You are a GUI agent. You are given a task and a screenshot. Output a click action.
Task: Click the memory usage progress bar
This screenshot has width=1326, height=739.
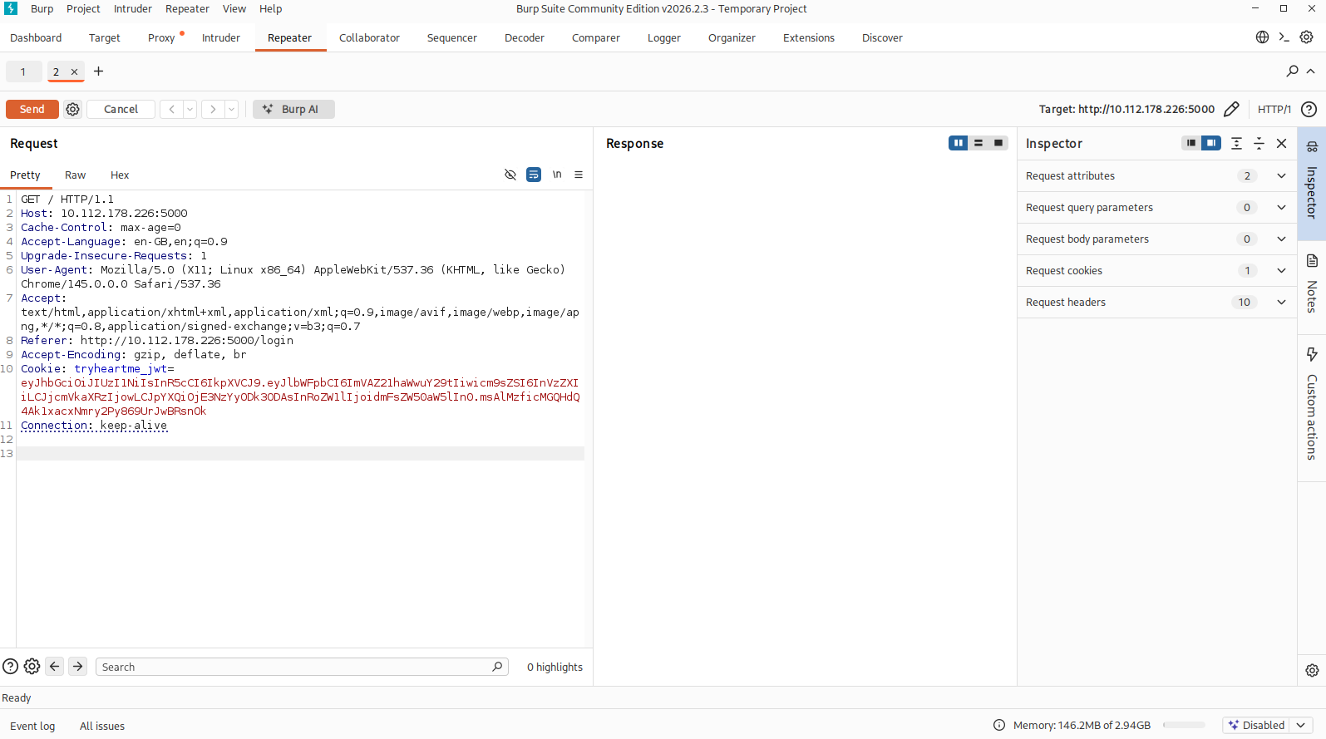click(x=1184, y=725)
